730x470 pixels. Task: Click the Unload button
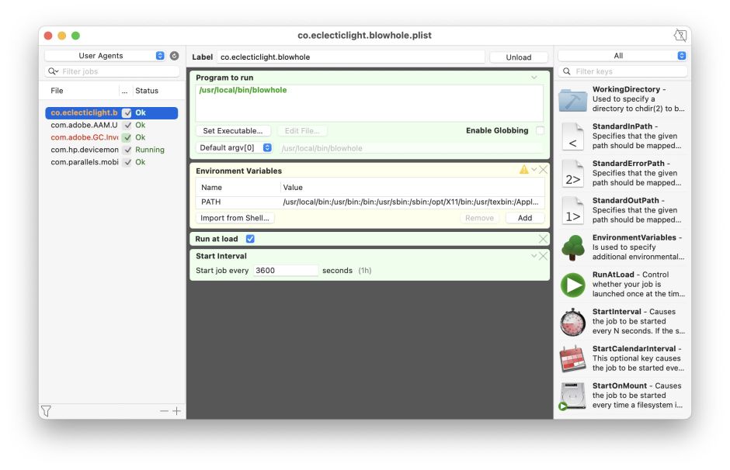518,57
